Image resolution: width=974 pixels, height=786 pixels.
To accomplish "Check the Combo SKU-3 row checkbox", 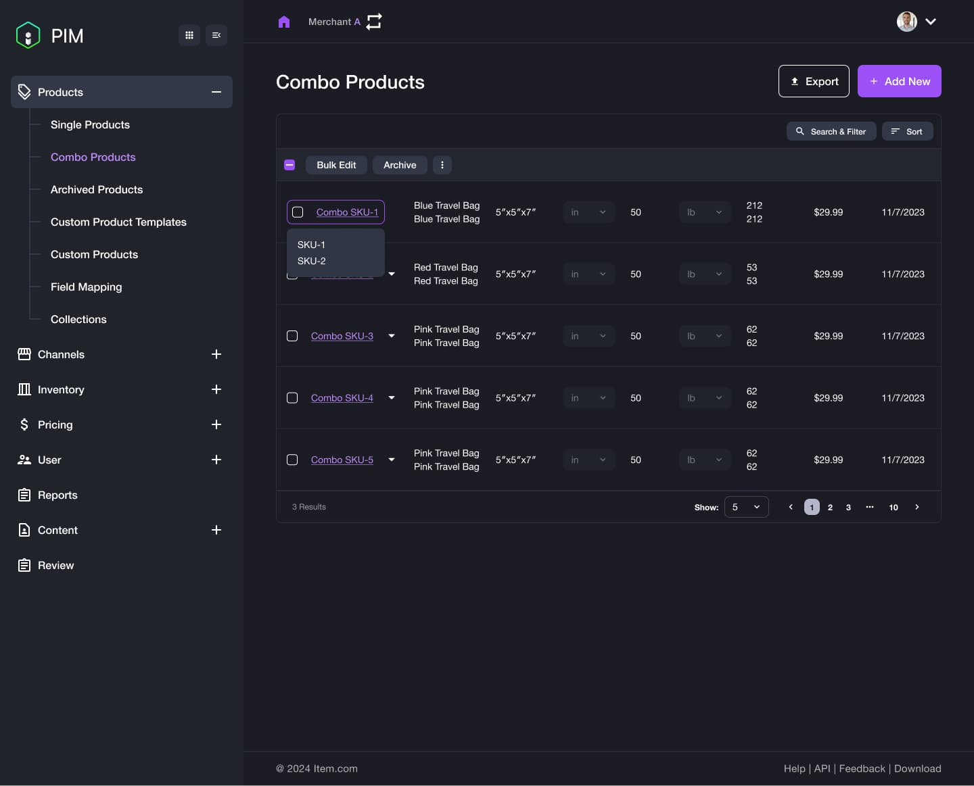I will point(292,336).
